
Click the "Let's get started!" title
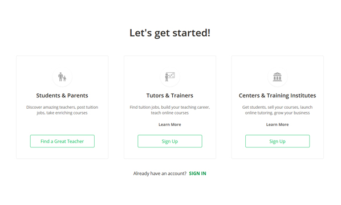(x=170, y=33)
